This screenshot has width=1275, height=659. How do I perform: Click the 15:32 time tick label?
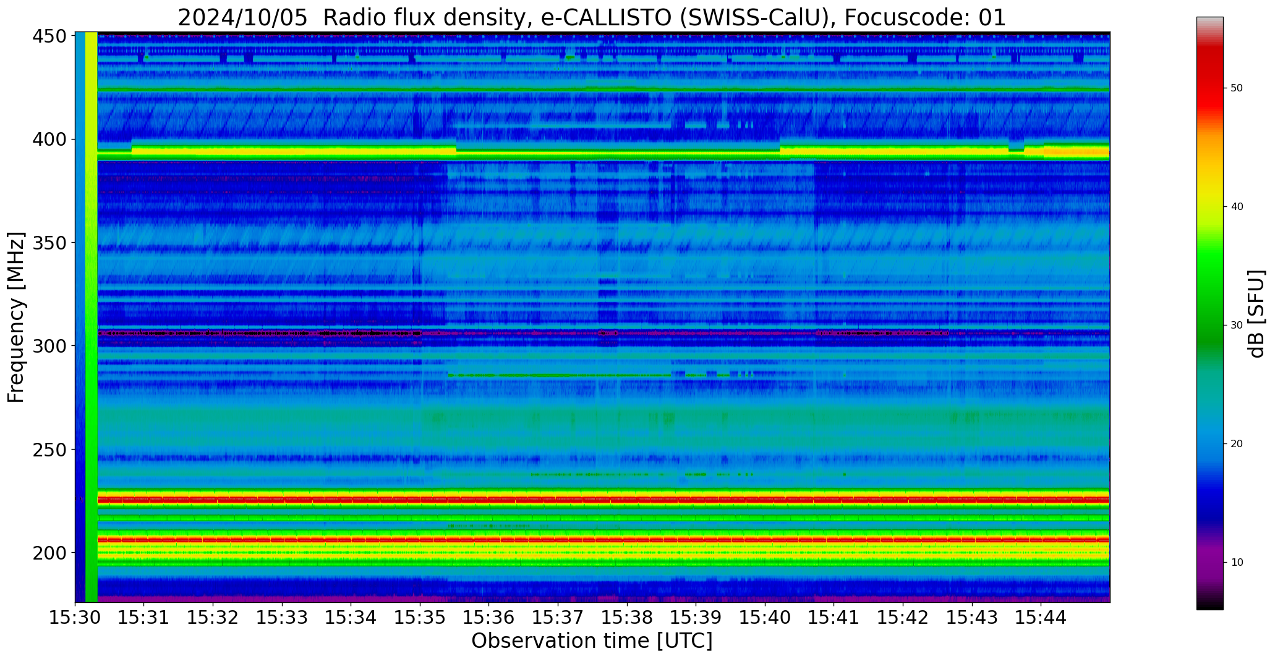tap(213, 617)
